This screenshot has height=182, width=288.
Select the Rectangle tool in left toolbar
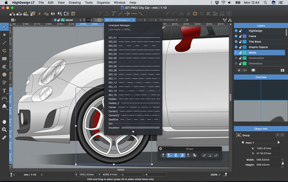(x=4, y=58)
